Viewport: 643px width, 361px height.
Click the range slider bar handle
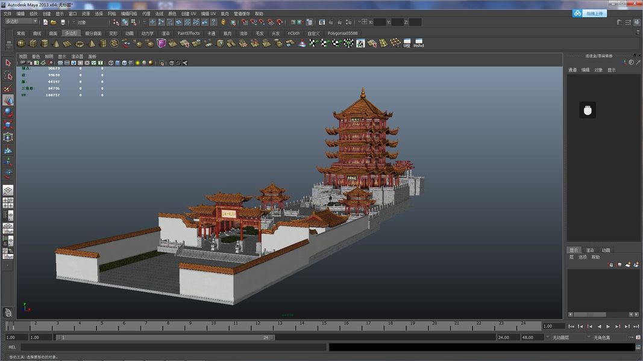(x=166, y=338)
